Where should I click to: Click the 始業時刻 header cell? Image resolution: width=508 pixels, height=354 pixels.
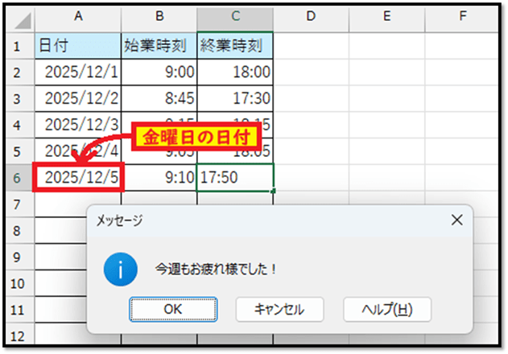[159, 45]
